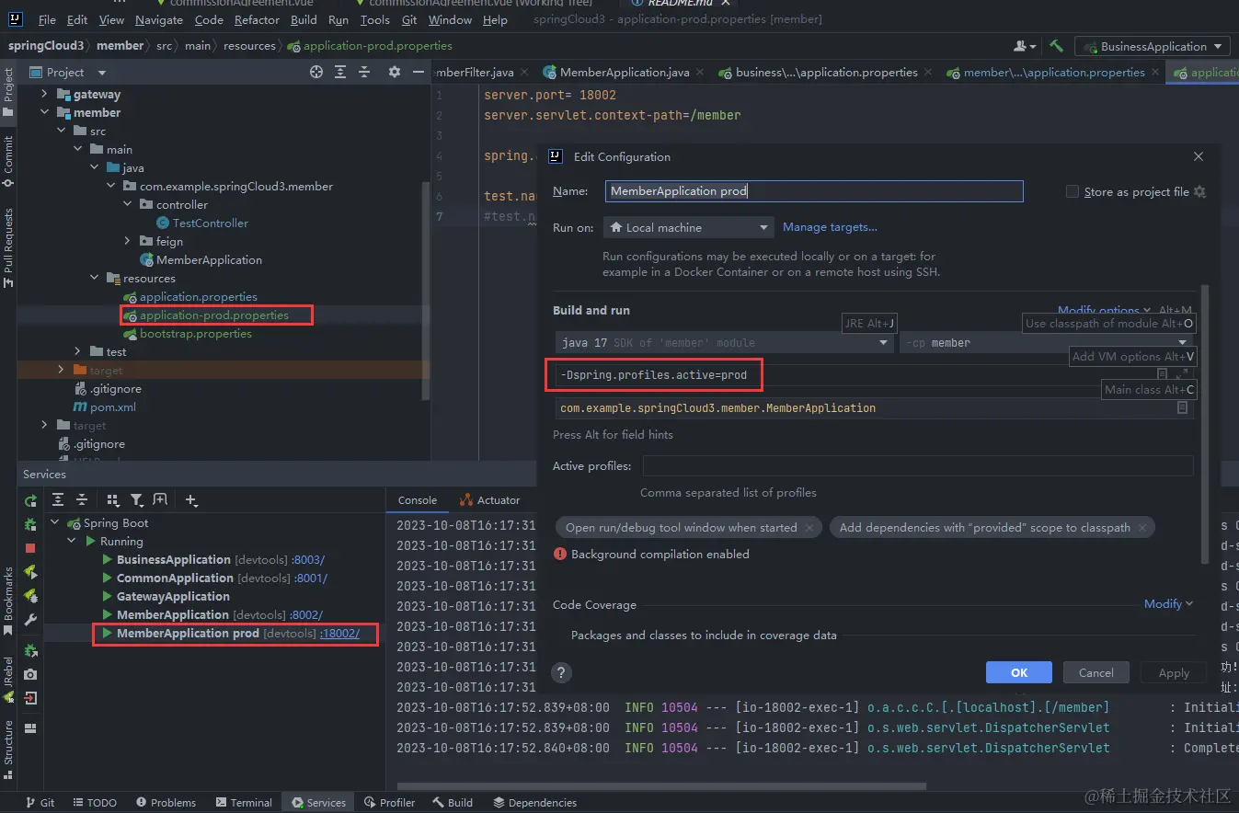Screen dimensions: 1239x813
Task: Expand the gateway module tree node
Action: click(45, 94)
